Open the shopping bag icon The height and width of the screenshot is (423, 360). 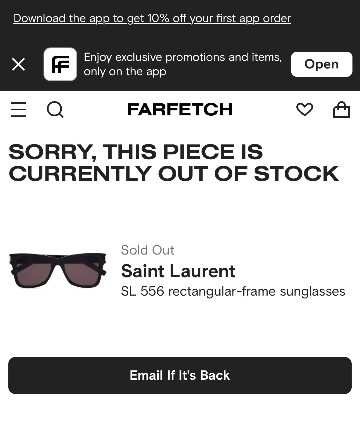coord(341,109)
